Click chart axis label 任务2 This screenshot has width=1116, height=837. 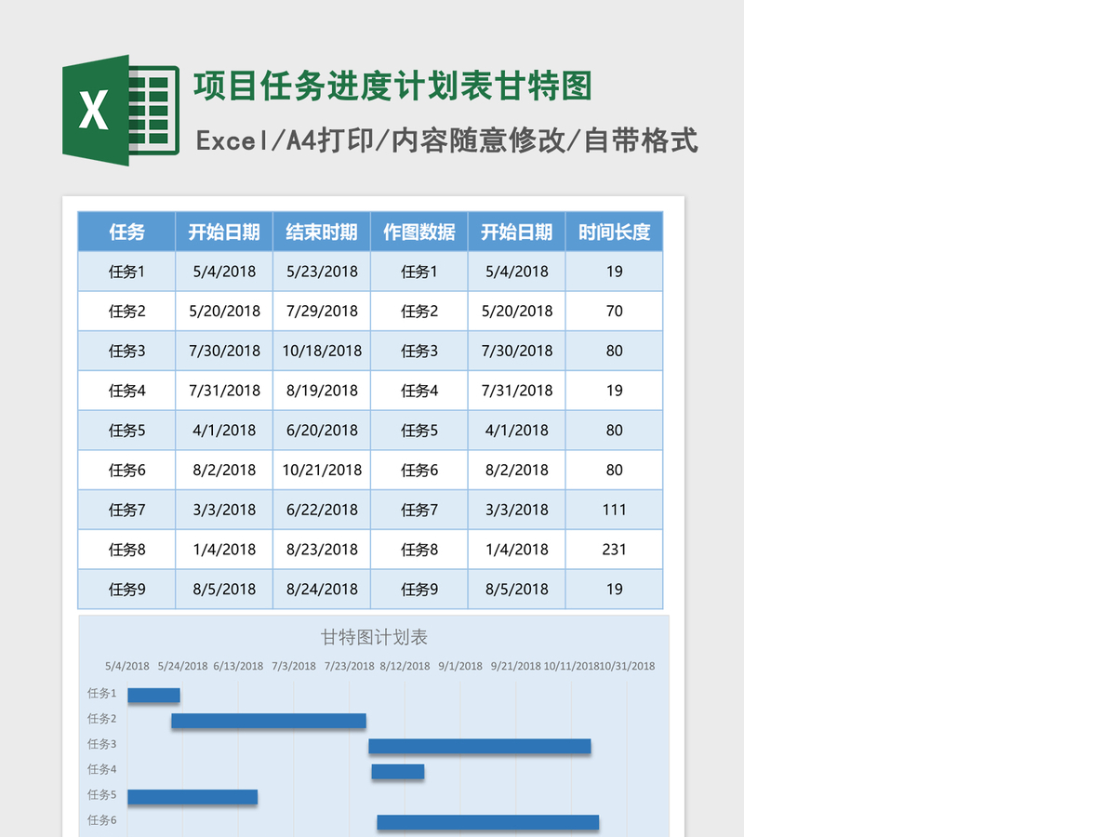coord(102,718)
